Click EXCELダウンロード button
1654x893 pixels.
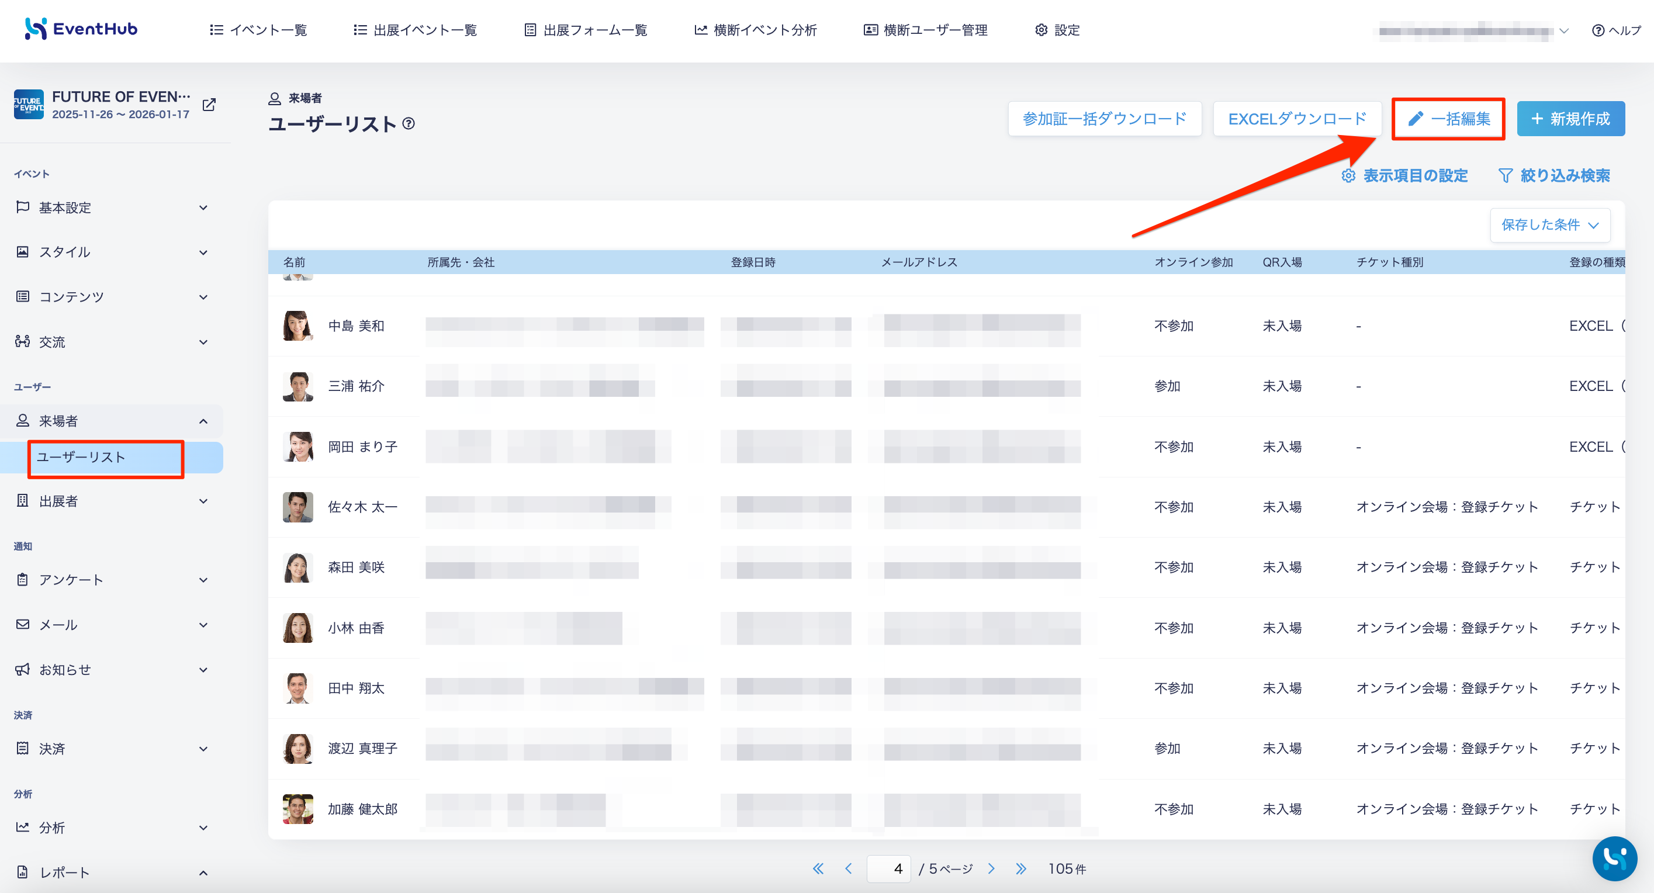[x=1297, y=119]
